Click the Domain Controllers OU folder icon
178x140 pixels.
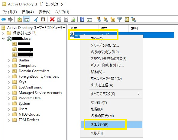pos(15,71)
